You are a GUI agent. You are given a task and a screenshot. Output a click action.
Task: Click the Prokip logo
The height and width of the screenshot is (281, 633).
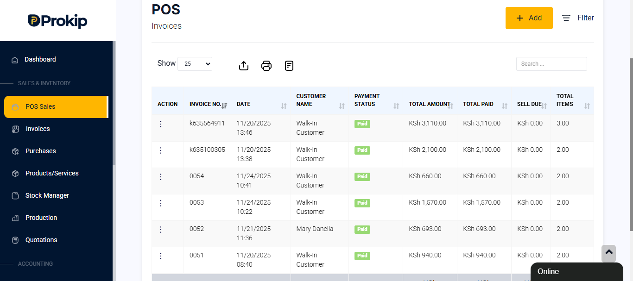coord(57,21)
